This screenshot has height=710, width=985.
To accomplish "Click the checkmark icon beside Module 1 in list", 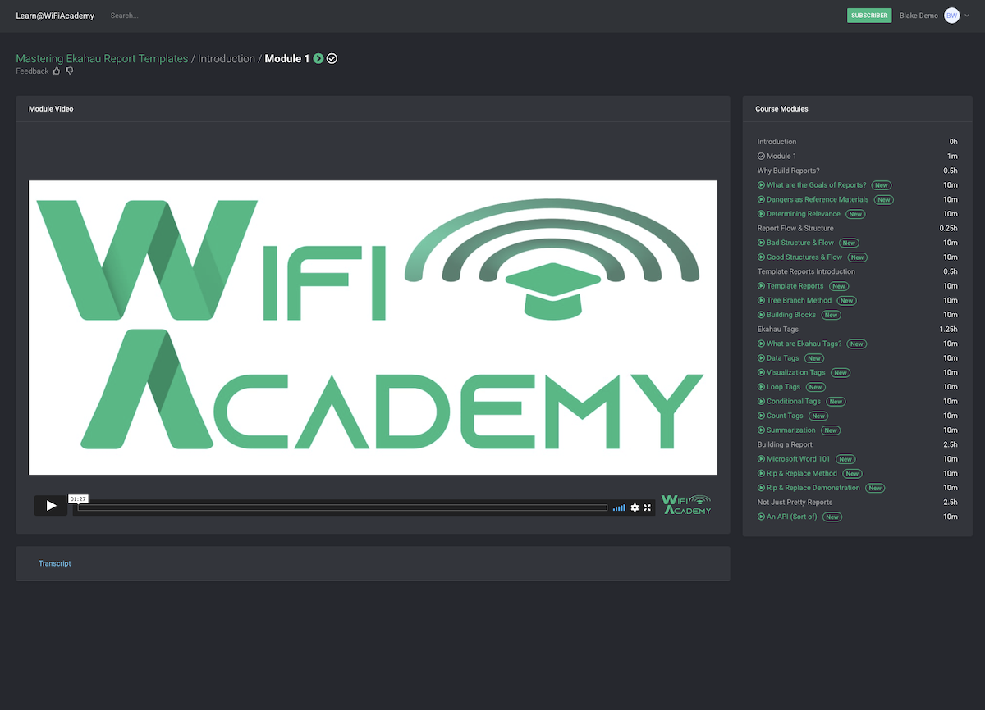I will coord(761,156).
